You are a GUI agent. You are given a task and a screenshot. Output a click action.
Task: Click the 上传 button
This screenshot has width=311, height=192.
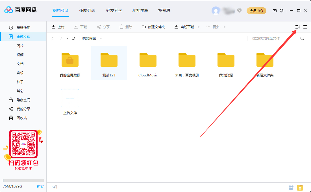coord(58,27)
